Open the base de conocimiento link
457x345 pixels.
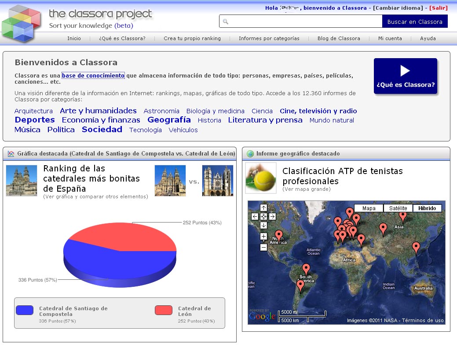(x=93, y=76)
